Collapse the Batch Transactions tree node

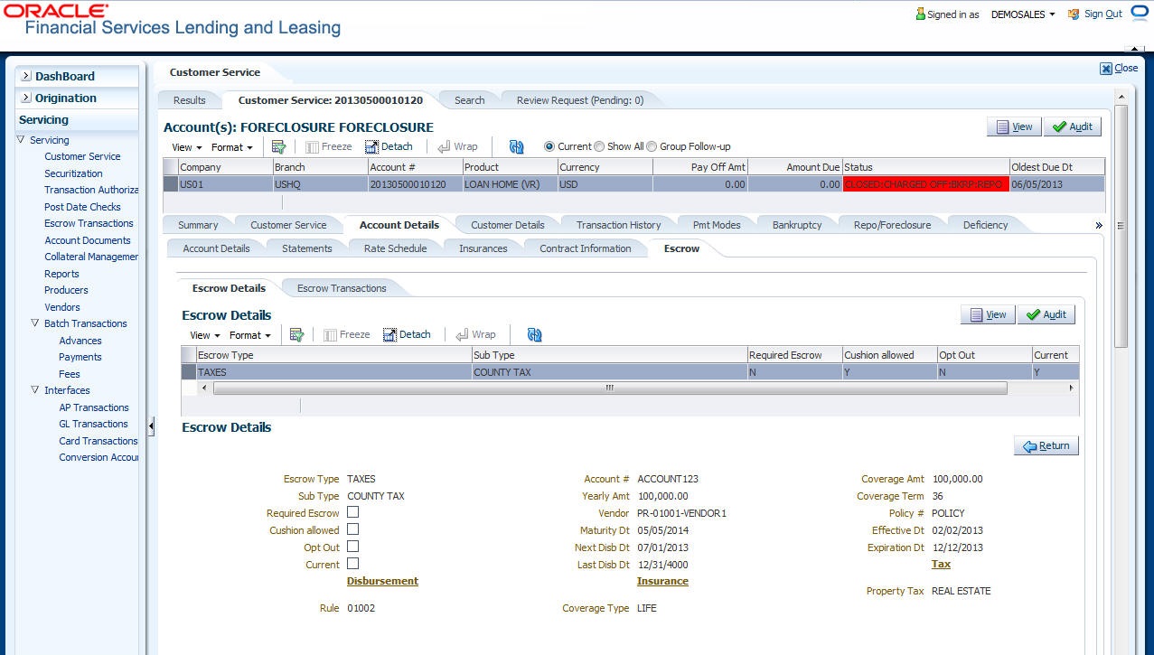35,323
